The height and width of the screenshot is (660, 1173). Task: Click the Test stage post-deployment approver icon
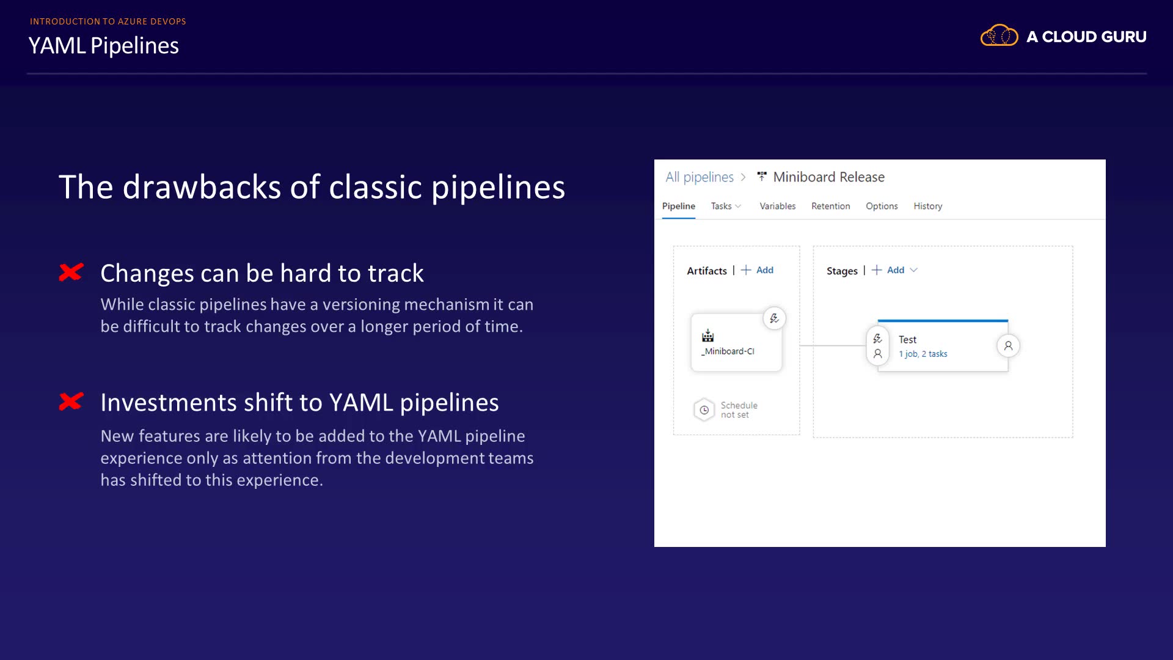[1008, 346]
